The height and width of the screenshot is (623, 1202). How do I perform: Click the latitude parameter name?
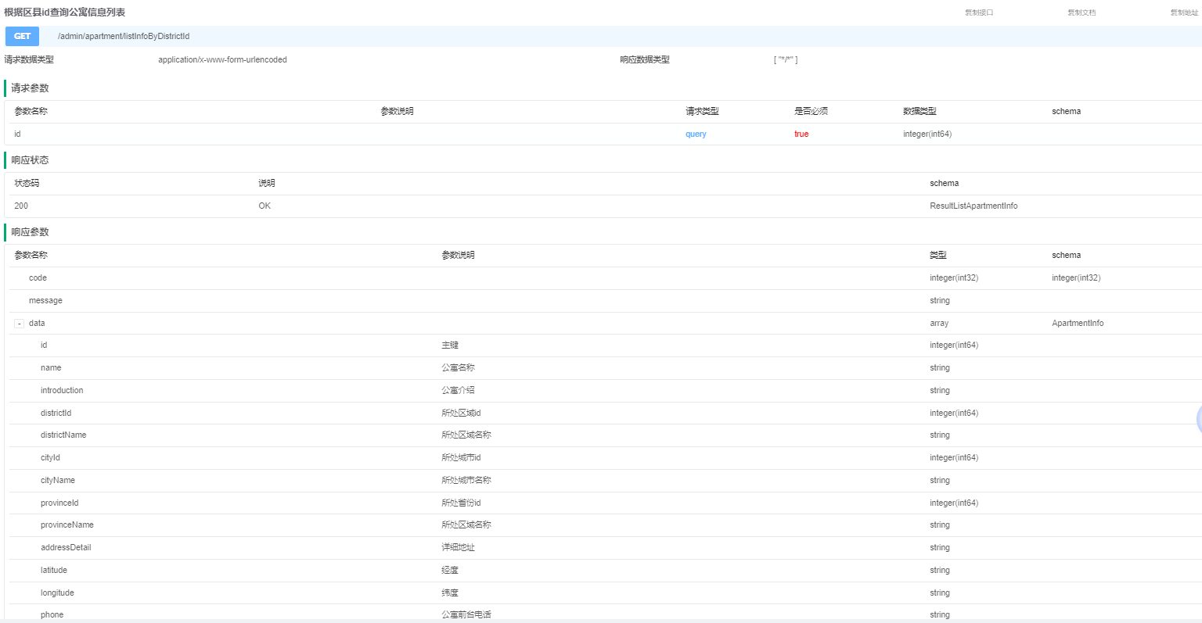click(x=54, y=571)
